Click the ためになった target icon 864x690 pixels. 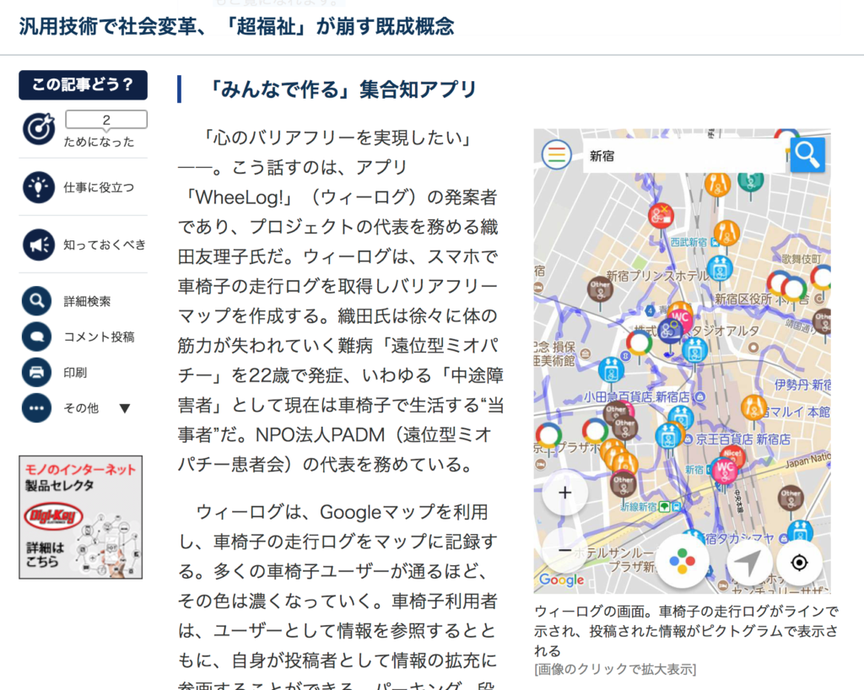tap(39, 129)
